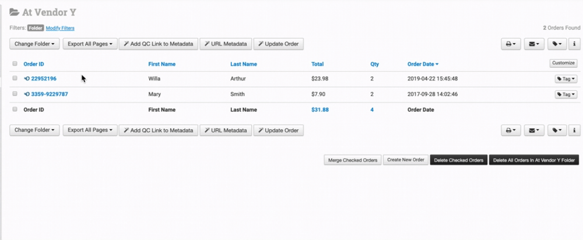Open Tag dropdown for Willa Arthur's order
The image size is (583, 240).
[x=565, y=79]
